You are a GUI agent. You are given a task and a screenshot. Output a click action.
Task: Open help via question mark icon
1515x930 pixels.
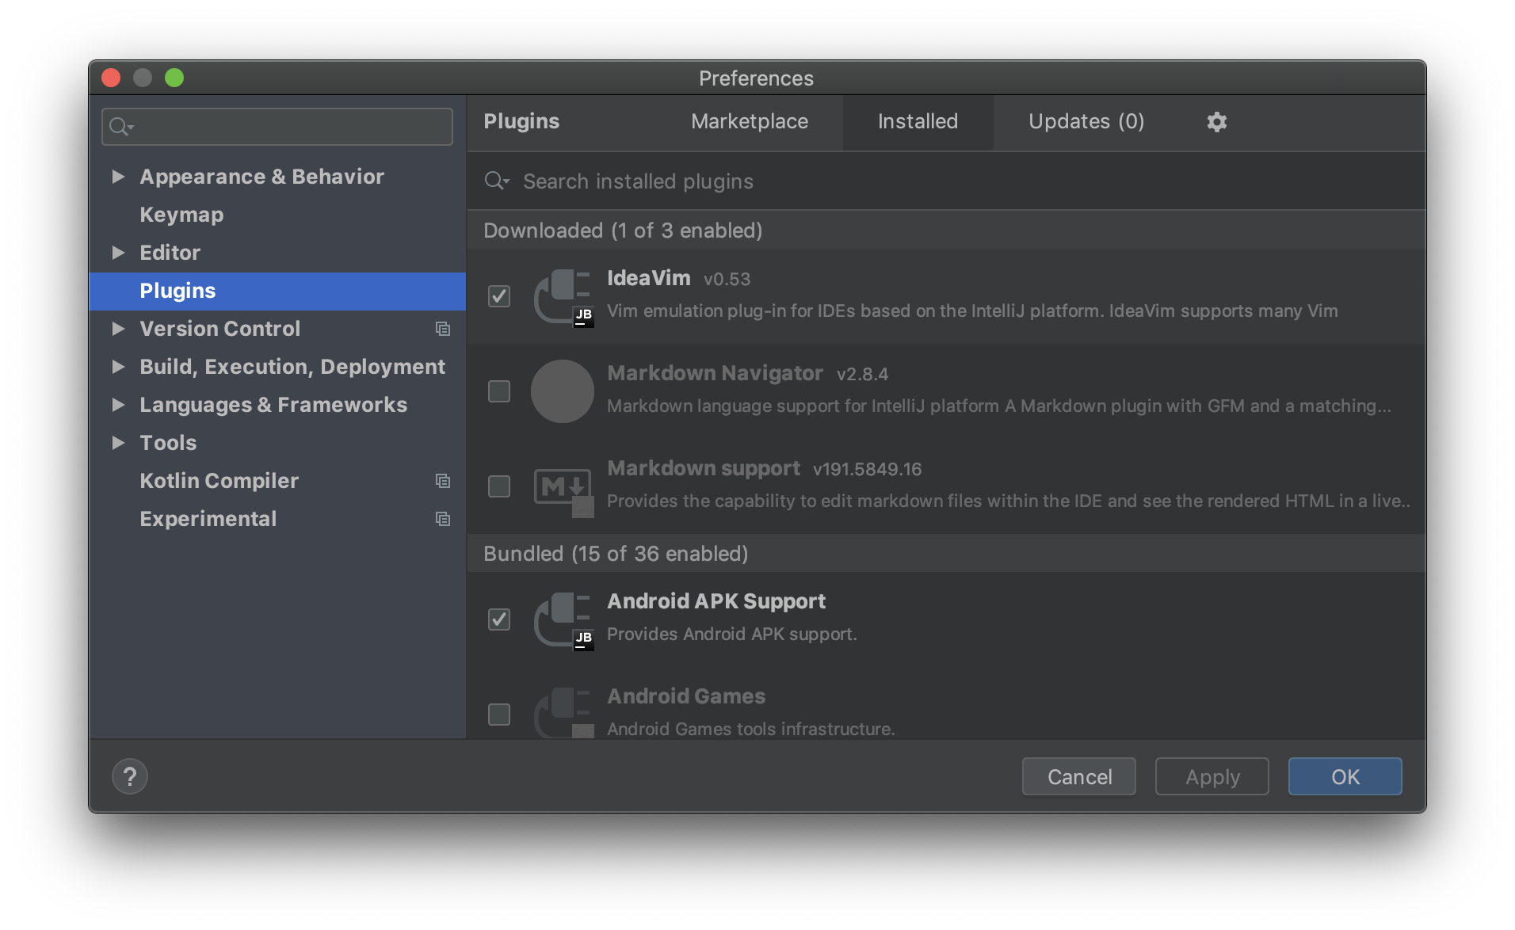click(x=130, y=776)
